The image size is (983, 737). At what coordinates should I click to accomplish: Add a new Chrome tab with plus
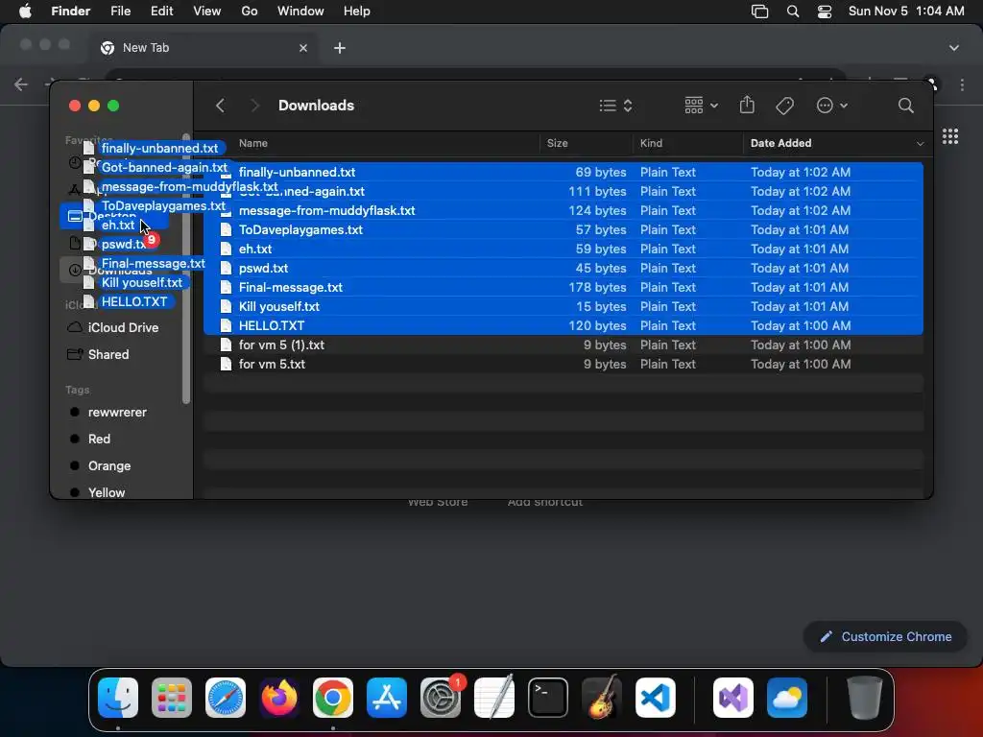340,48
